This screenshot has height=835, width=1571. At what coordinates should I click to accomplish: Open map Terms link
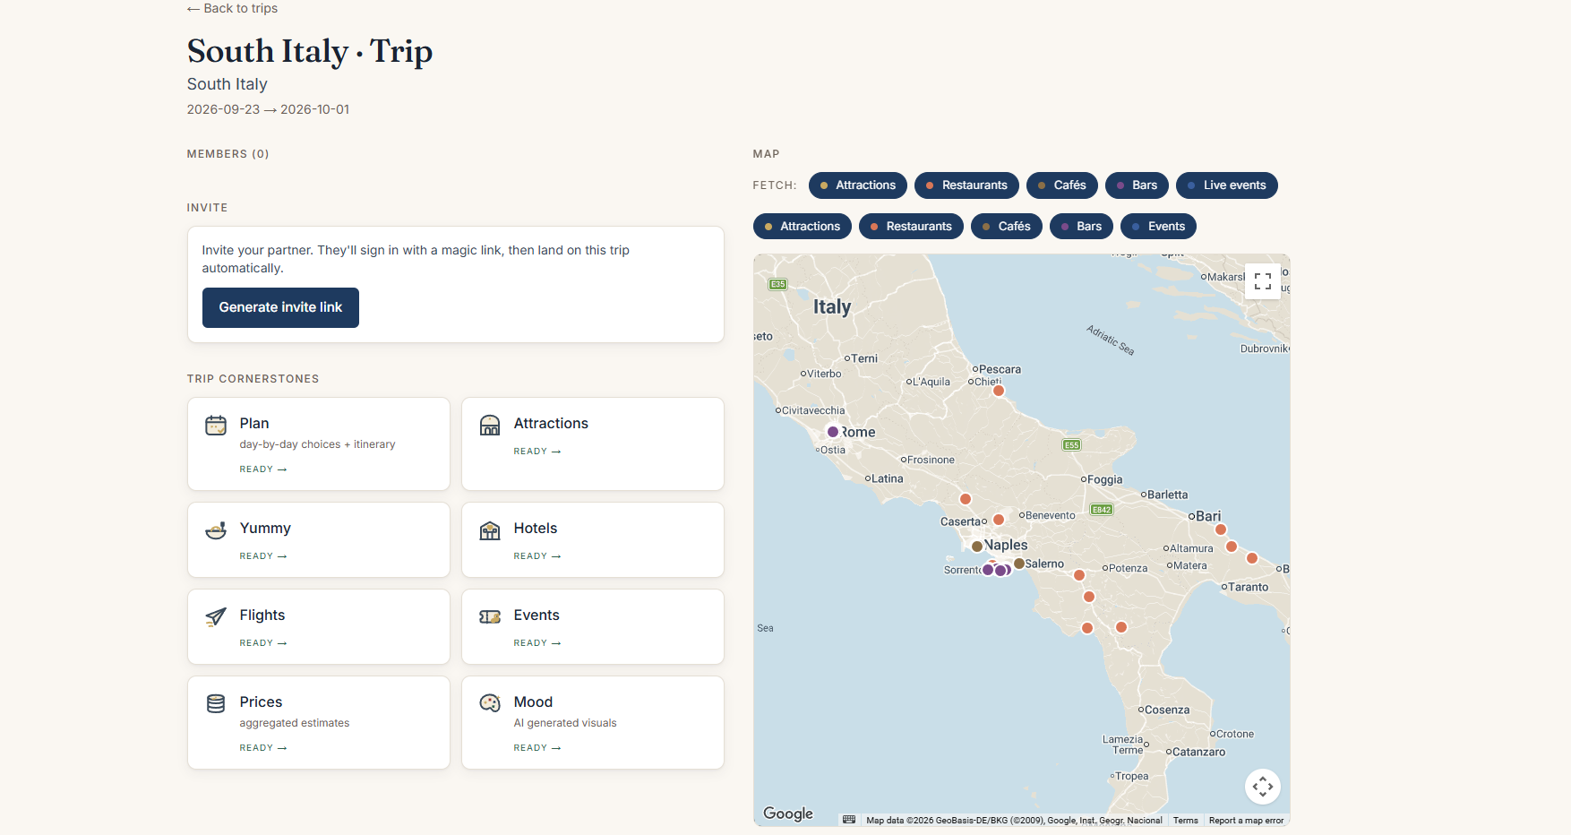(x=1186, y=821)
